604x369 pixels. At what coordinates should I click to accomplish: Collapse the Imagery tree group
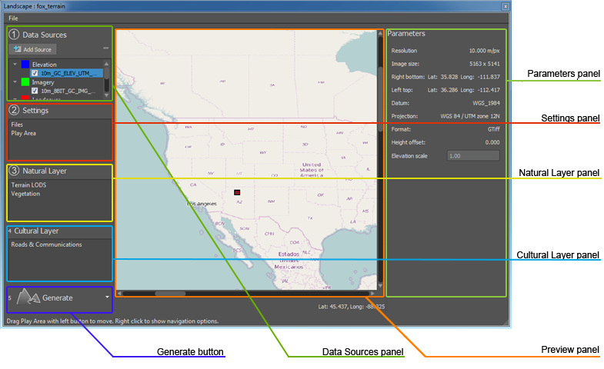coord(15,81)
